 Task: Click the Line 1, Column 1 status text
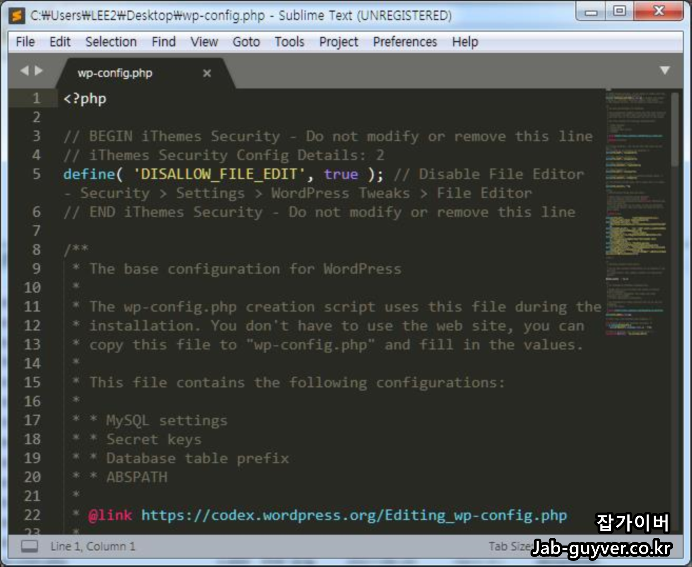[93, 546]
